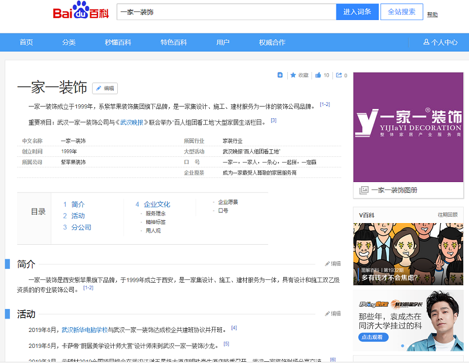Click the 武汉晚报 hyperlink
Viewport: 469px width, 363px height.
click(131, 122)
